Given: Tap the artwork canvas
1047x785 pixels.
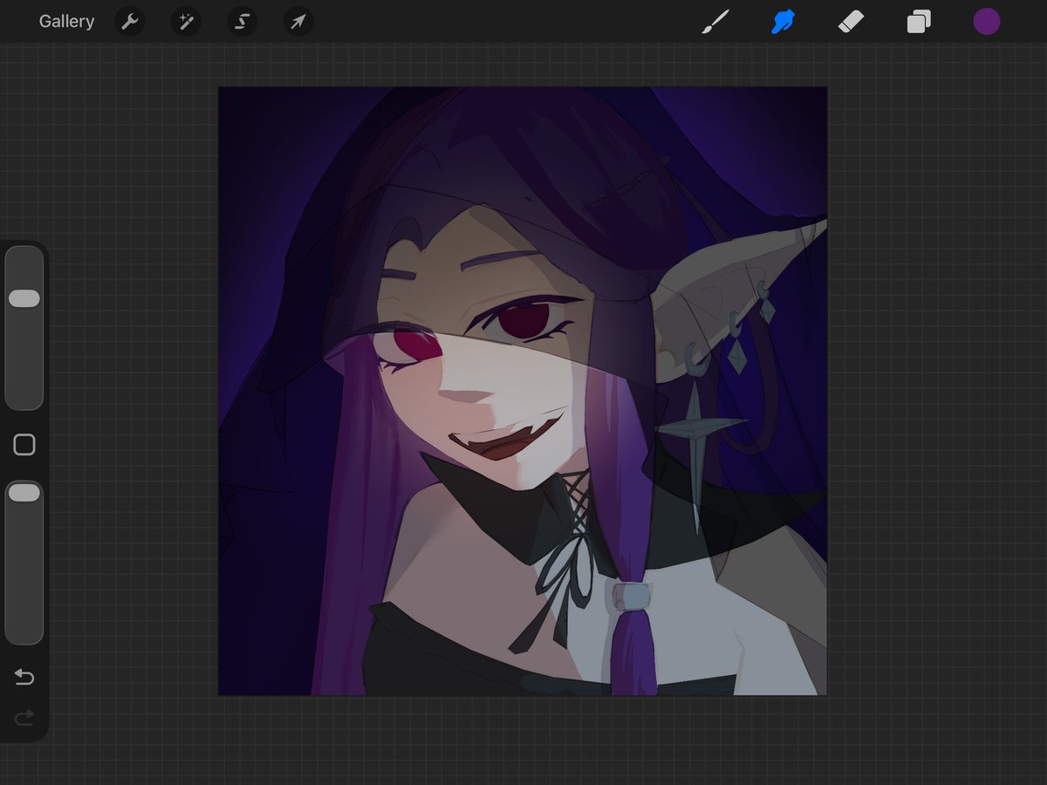Looking at the screenshot, I should 523,391.
